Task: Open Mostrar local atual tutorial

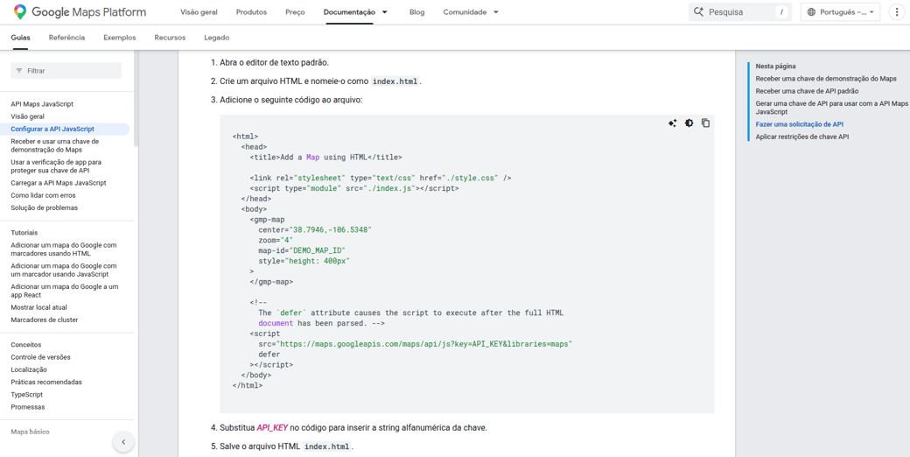Action: (x=38, y=307)
